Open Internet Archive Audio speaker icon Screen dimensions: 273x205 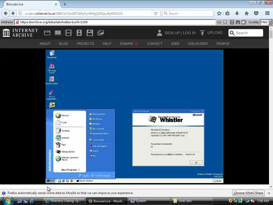(x=79, y=33)
